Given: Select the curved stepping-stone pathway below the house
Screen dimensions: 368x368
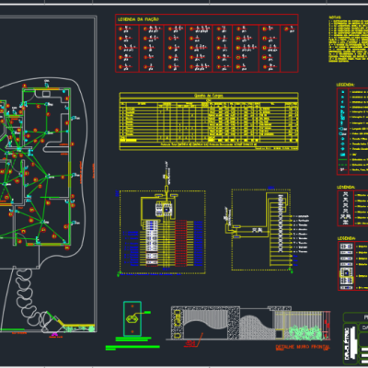Looking at the screenshot, I should click(30, 297).
